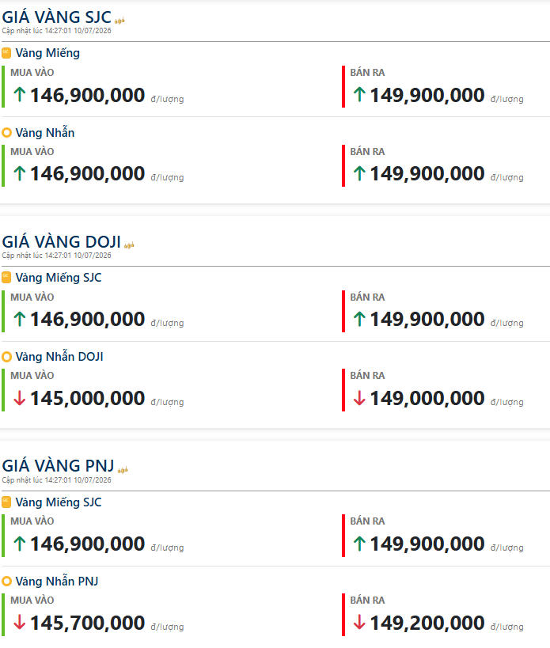Click the small gold icon after GIÁ VÀNG PNJ title
The width and height of the screenshot is (550, 648).
[123, 469]
